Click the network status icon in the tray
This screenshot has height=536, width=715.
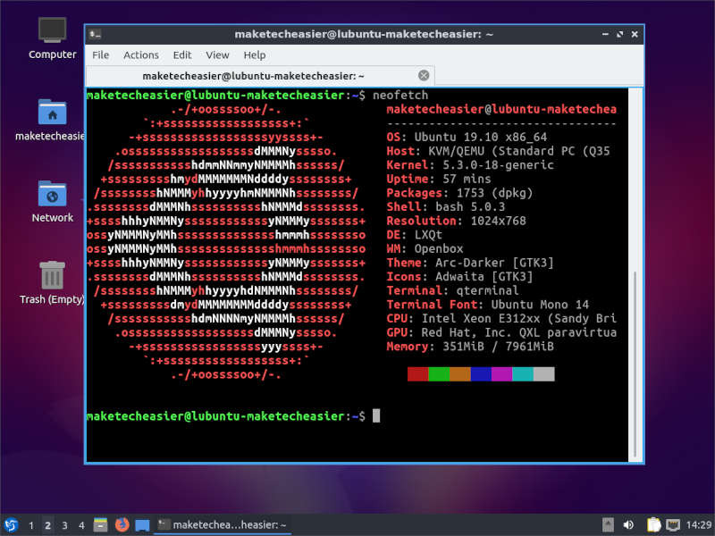click(673, 524)
